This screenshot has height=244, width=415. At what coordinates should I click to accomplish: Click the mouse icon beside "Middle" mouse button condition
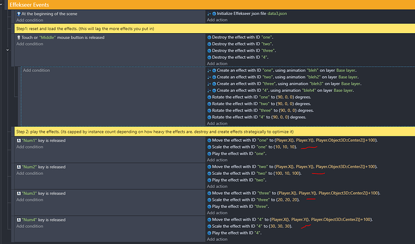(19, 37)
